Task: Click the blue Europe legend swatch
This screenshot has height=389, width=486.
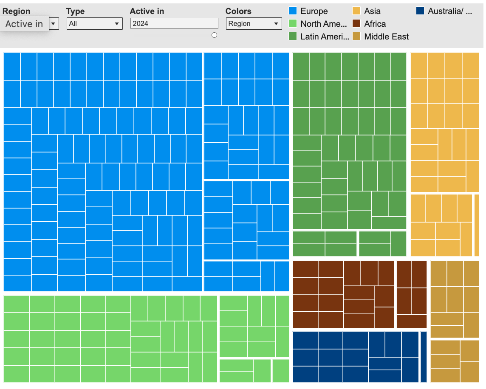Action: click(x=293, y=11)
